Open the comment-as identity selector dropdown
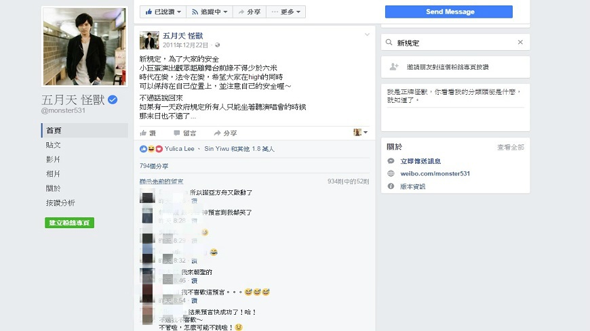The image size is (590, 331). click(x=361, y=132)
